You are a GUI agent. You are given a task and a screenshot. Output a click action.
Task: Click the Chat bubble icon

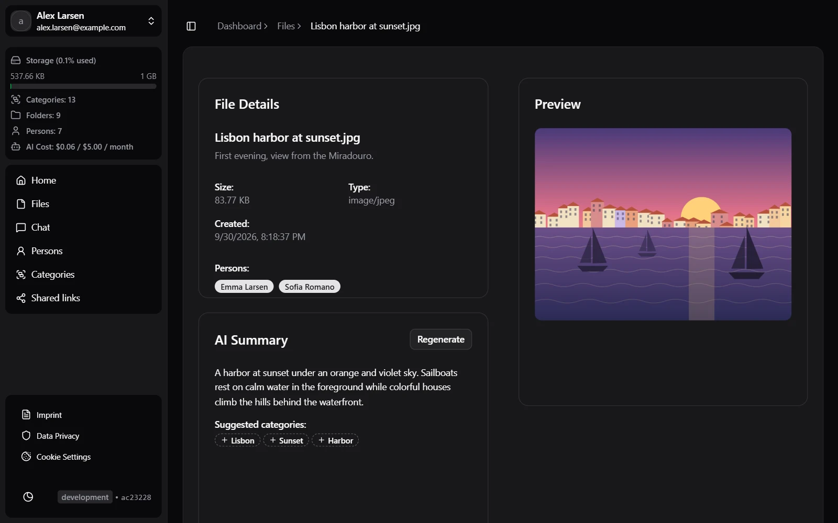(21, 228)
